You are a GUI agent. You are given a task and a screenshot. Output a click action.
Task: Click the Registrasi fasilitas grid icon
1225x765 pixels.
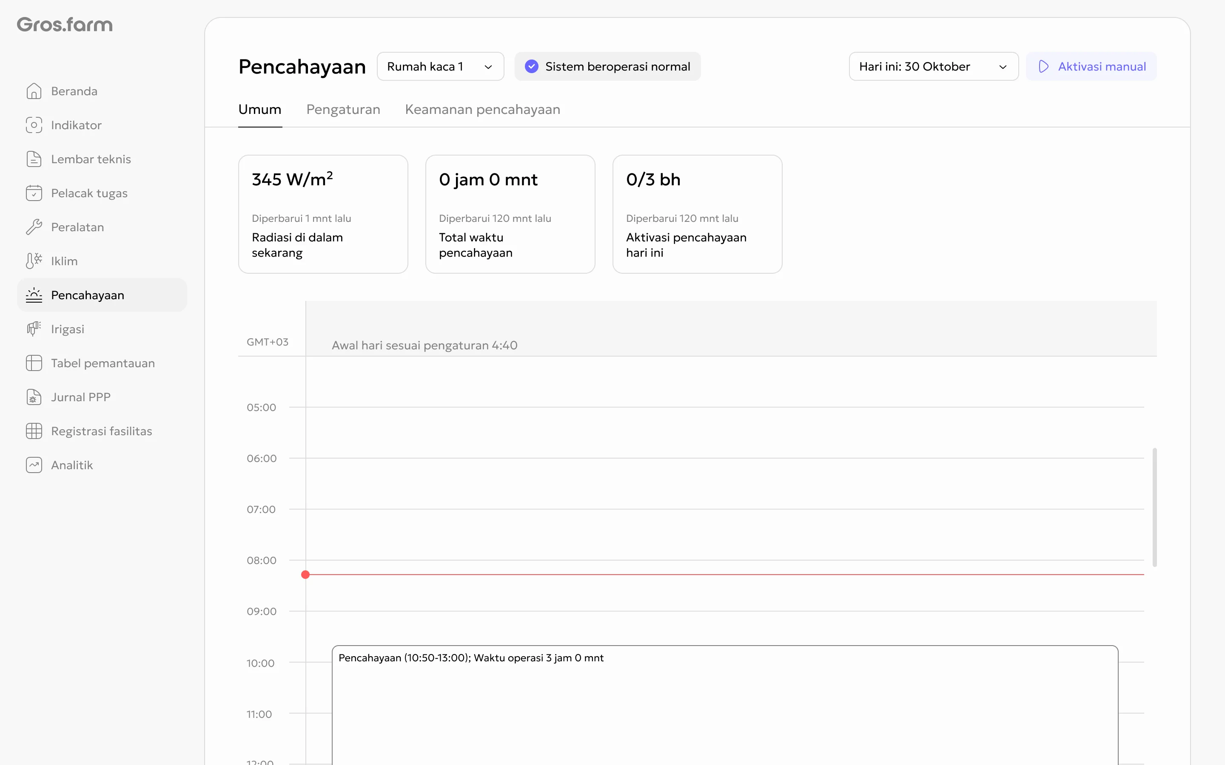pos(34,431)
